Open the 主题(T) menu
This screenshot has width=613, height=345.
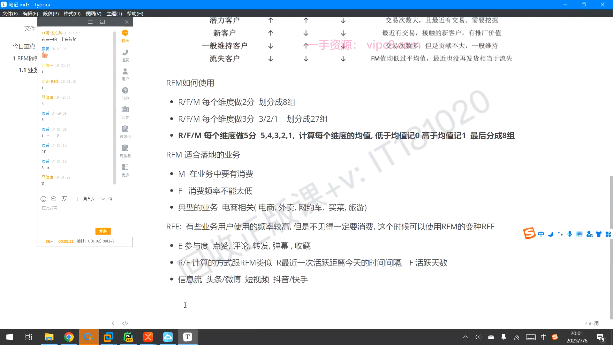(x=114, y=13)
